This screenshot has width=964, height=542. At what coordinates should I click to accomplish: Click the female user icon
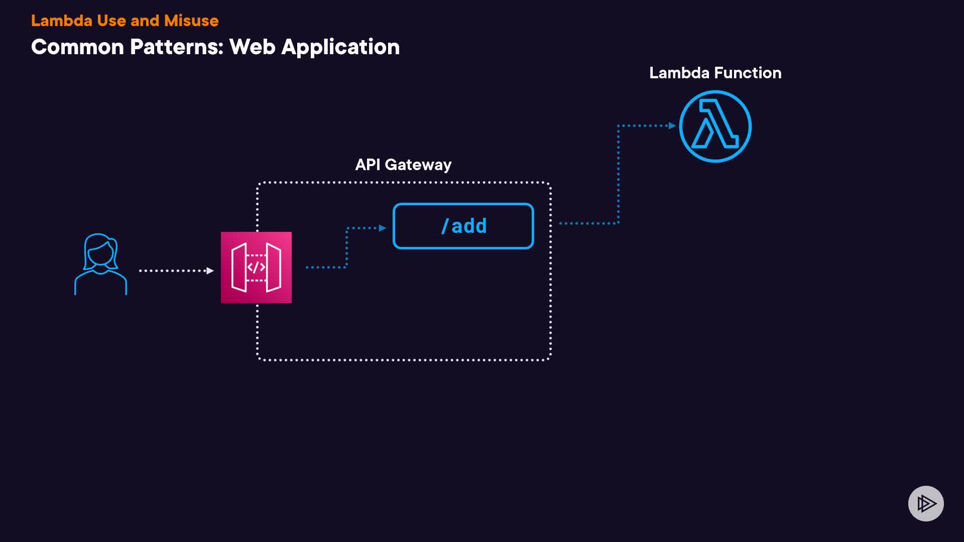[x=100, y=264]
